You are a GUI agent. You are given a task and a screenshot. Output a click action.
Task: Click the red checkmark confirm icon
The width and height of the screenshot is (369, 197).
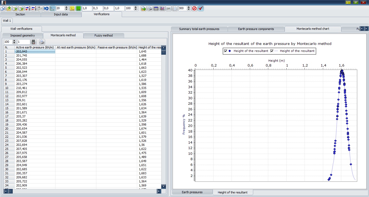(201, 8)
